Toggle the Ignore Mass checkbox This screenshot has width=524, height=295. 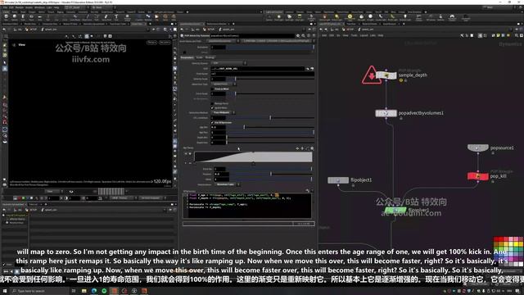[x=213, y=107]
